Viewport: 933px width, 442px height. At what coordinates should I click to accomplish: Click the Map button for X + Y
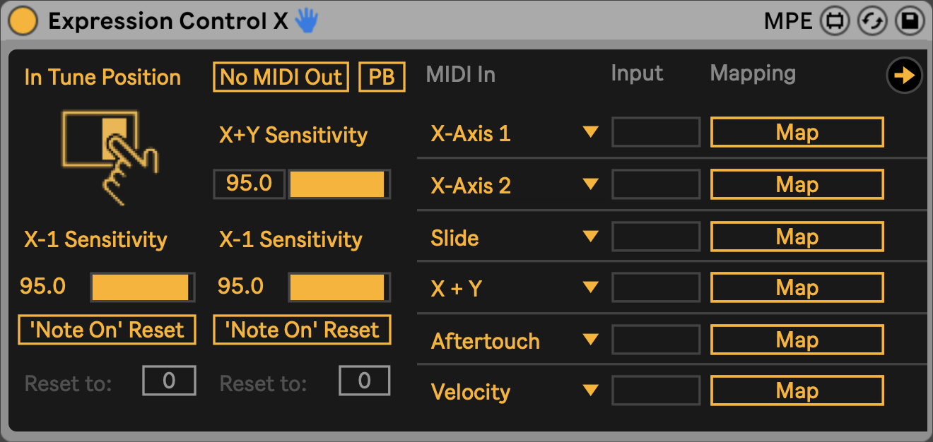coord(797,287)
